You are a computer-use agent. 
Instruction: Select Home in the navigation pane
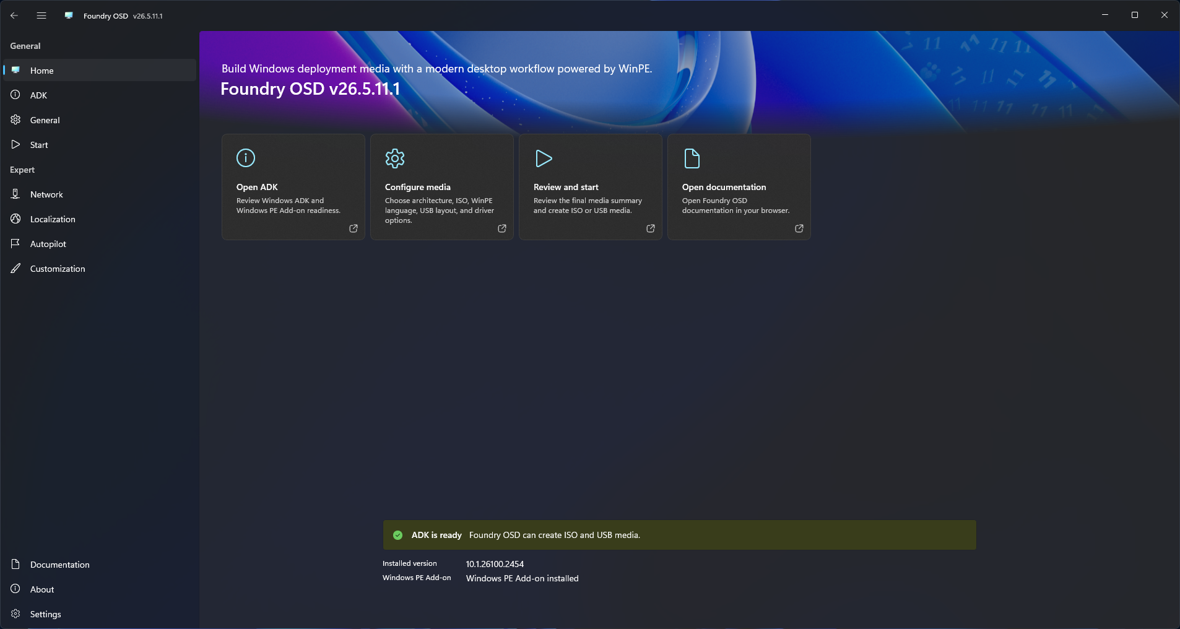click(x=100, y=70)
